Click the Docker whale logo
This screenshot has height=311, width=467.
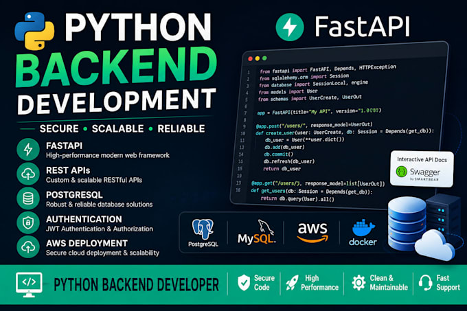pyautogui.click(x=363, y=233)
